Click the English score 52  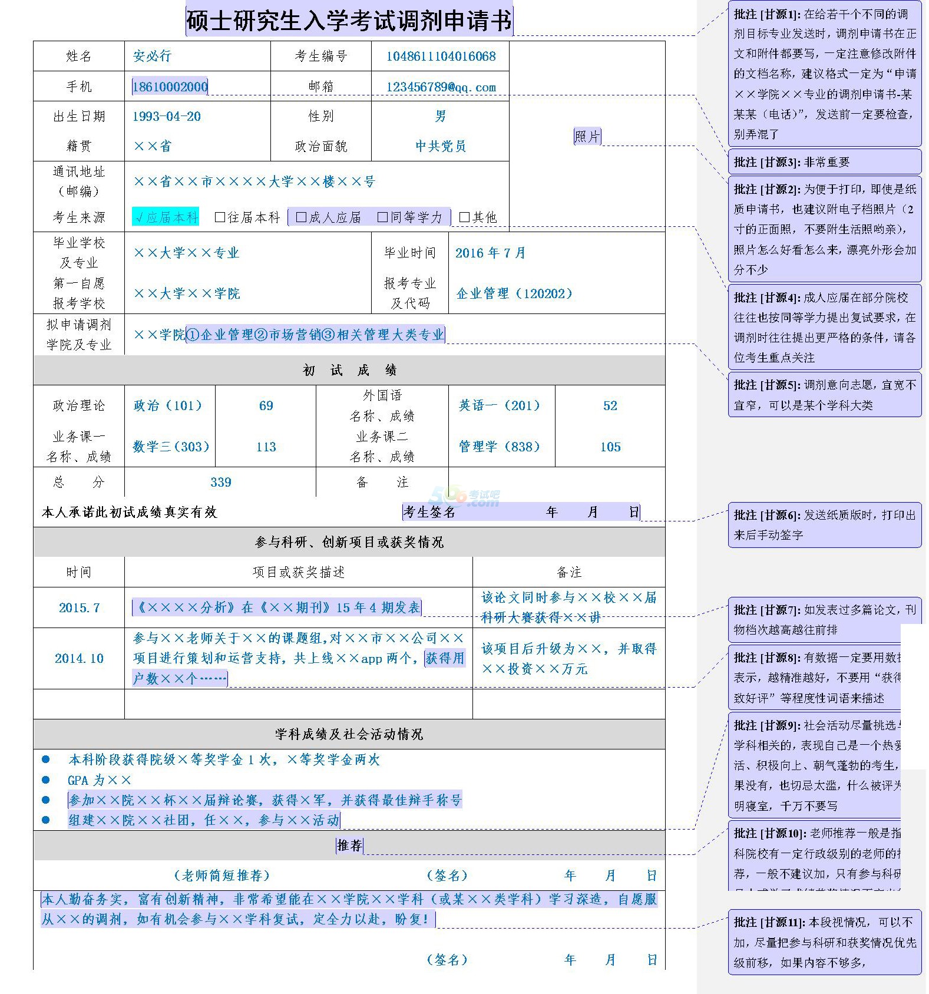coord(610,405)
